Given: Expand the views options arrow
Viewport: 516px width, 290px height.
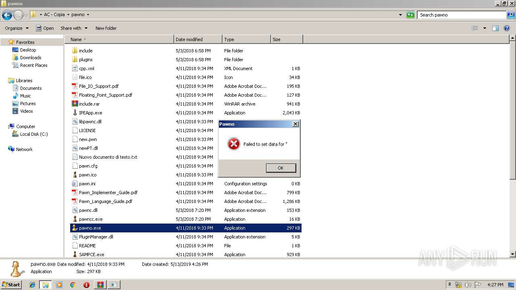Looking at the screenshot, I should pyautogui.click(x=485, y=28).
